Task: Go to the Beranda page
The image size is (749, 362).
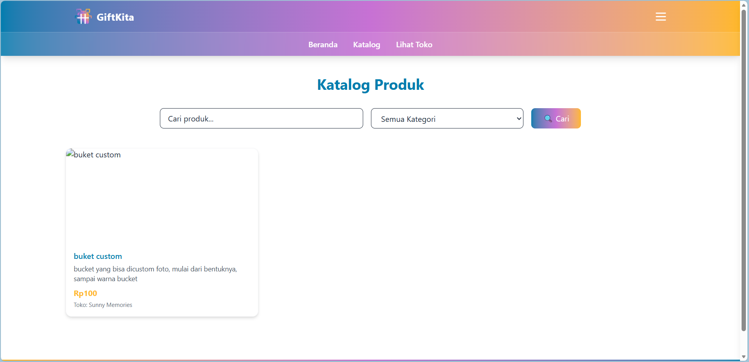Action: coord(323,45)
